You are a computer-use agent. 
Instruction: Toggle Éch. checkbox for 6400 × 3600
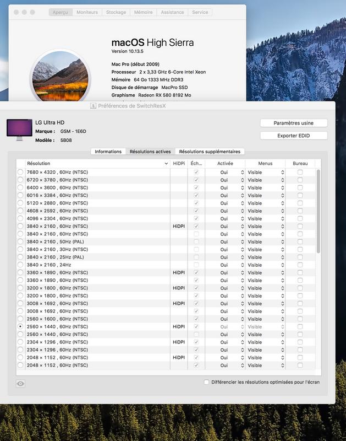point(196,187)
